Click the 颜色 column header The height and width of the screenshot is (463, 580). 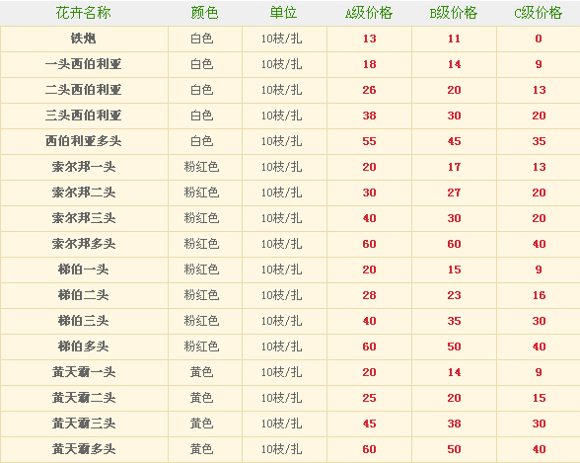coord(204,13)
